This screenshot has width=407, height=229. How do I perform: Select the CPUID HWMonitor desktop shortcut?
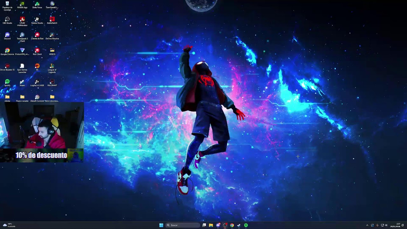click(22, 22)
